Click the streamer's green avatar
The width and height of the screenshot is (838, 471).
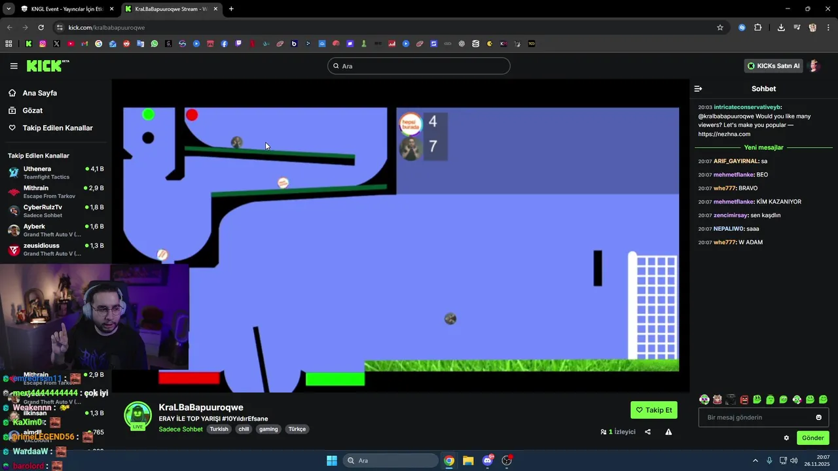[x=137, y=415]
